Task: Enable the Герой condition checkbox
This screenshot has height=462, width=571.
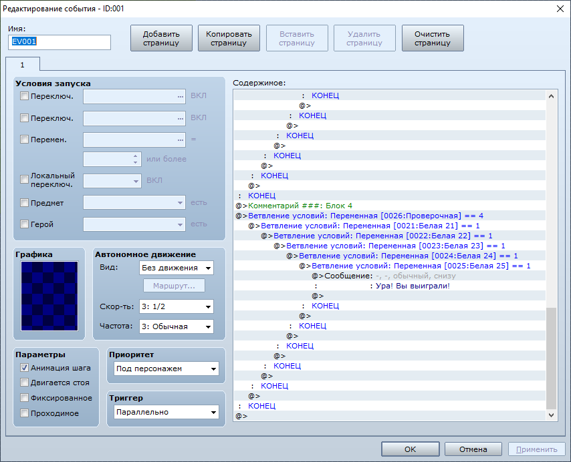Action: [24, 224]
